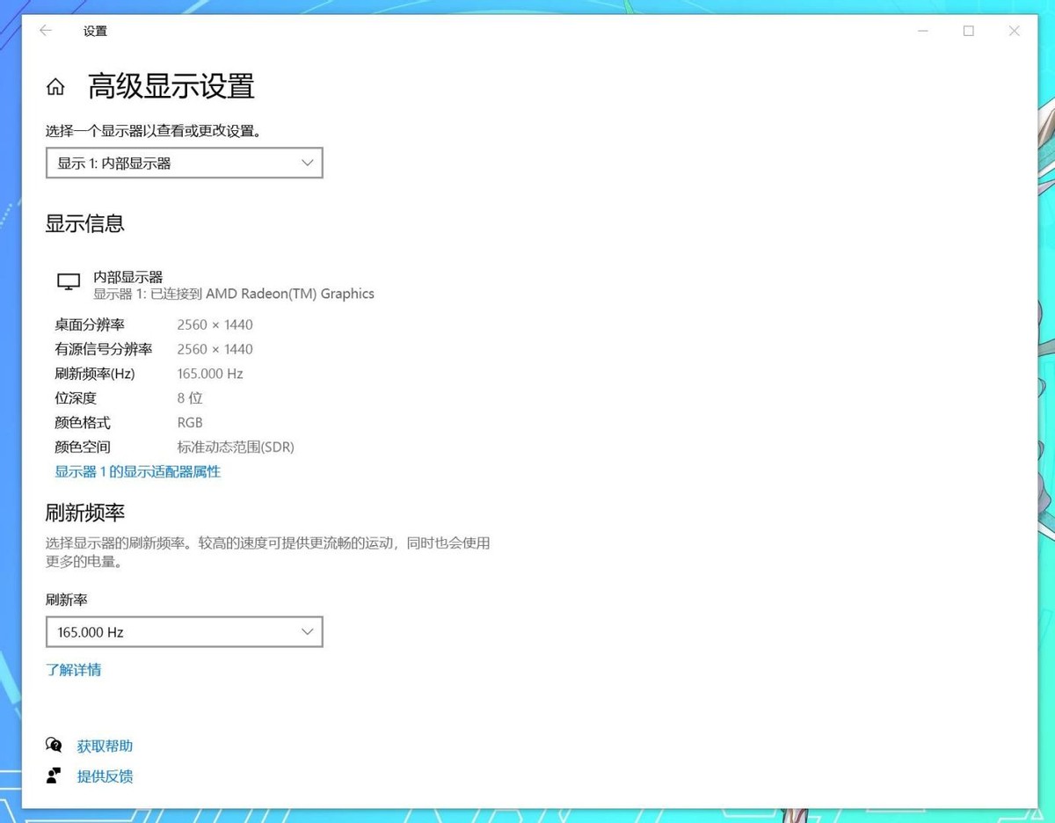Click the back arrow to return
Screen dimensions: 1055x823
45,31
